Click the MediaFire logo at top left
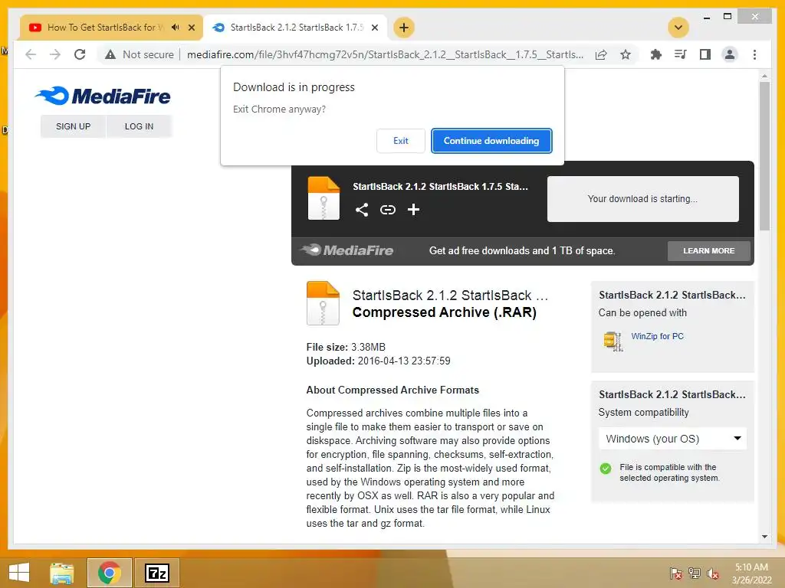 (103, 96)
